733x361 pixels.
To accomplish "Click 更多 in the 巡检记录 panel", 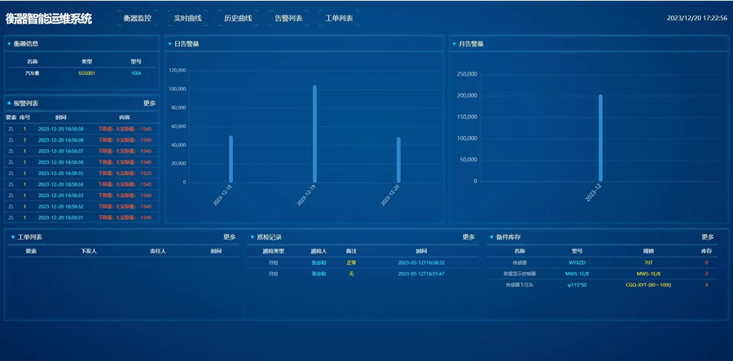I will pos(468,237).
